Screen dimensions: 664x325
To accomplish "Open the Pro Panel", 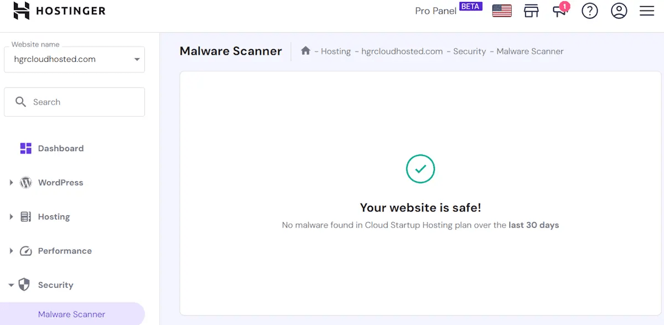I will point(435,11).
